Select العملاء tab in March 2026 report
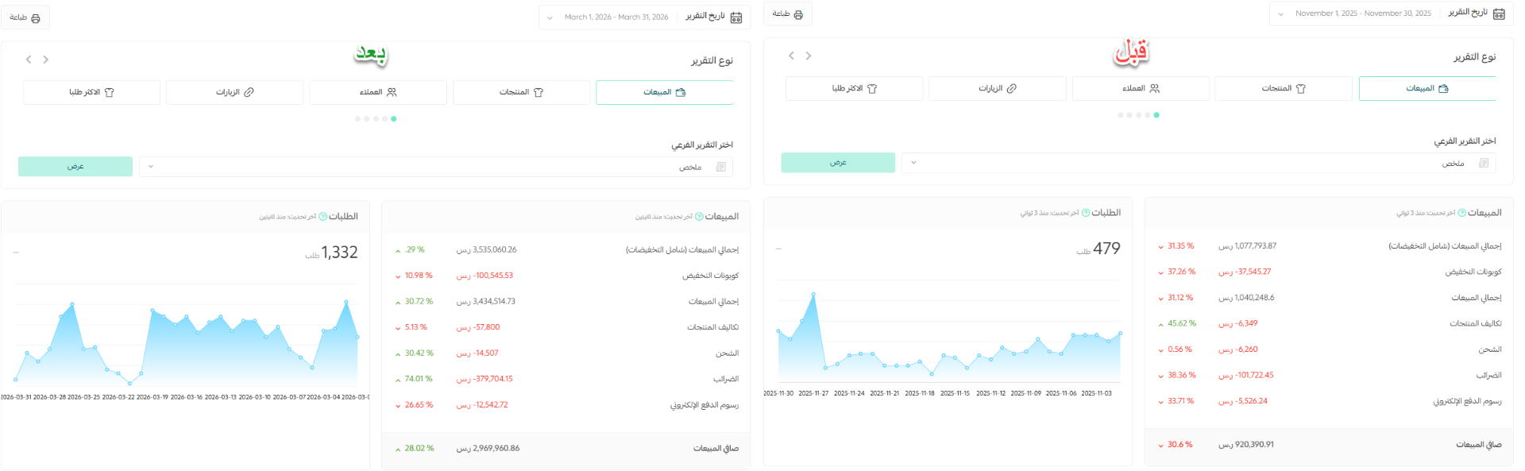1525x471 pixels. pyautogui.click(x=378, y=92)
